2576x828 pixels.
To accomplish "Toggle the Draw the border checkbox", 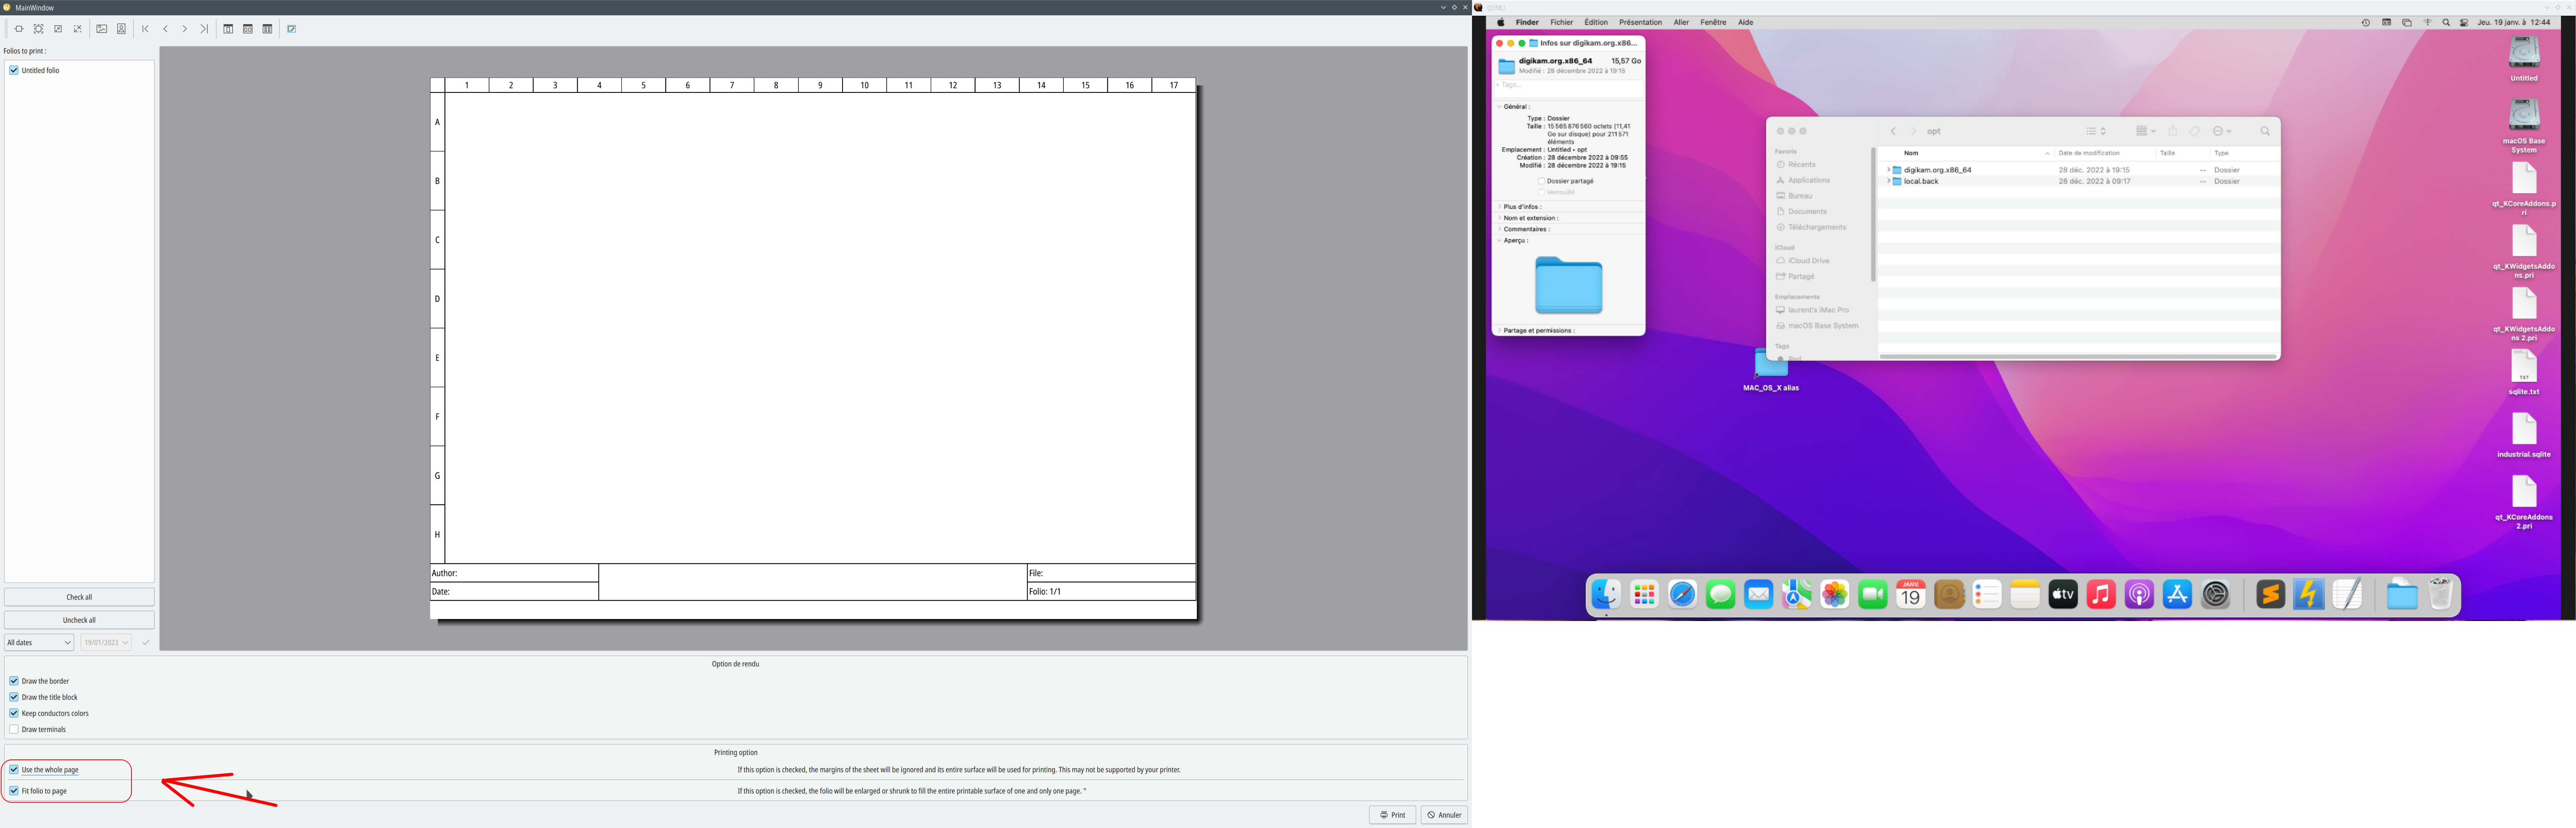I will coord(14,681).
